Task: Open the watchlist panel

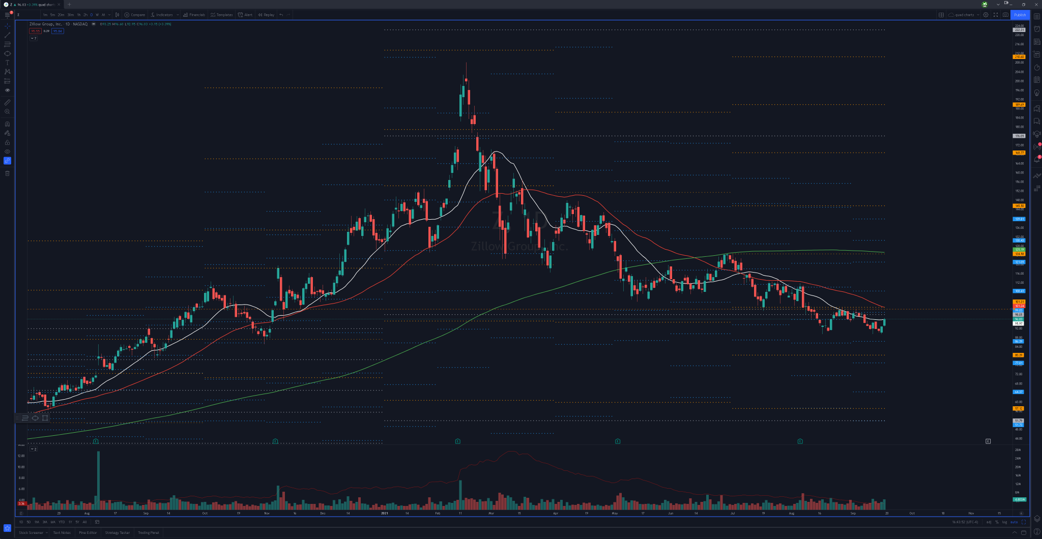Action: 1037,16
